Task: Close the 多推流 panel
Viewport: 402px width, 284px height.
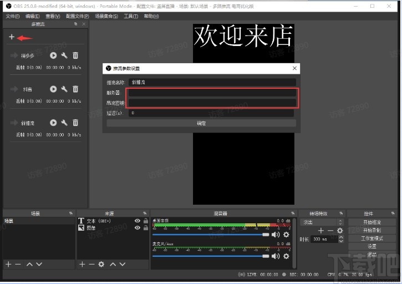Action: click(84, 24)
